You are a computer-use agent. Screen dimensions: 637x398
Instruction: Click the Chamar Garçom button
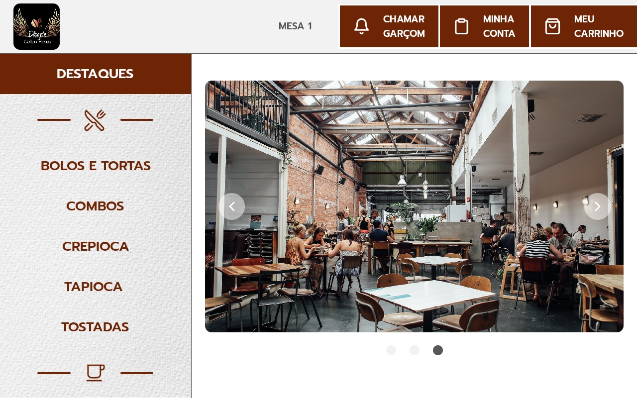pyautogui.click(x=389, y=26)
